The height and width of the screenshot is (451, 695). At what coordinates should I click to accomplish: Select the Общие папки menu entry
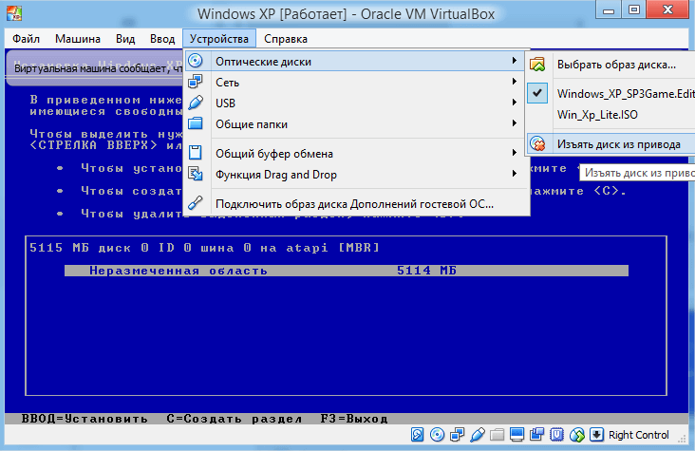pyautogui.click(x=356, y=123)
